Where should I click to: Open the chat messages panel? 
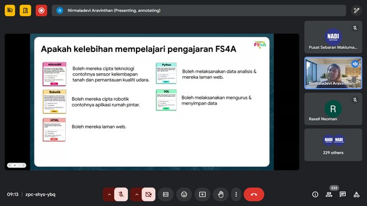coord(343,195)
